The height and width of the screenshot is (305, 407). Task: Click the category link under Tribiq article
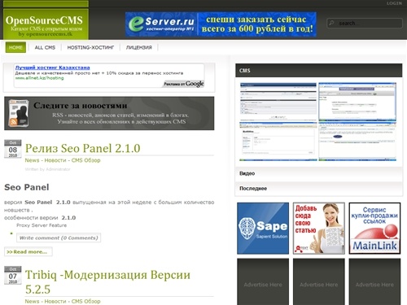pos(63,301)
